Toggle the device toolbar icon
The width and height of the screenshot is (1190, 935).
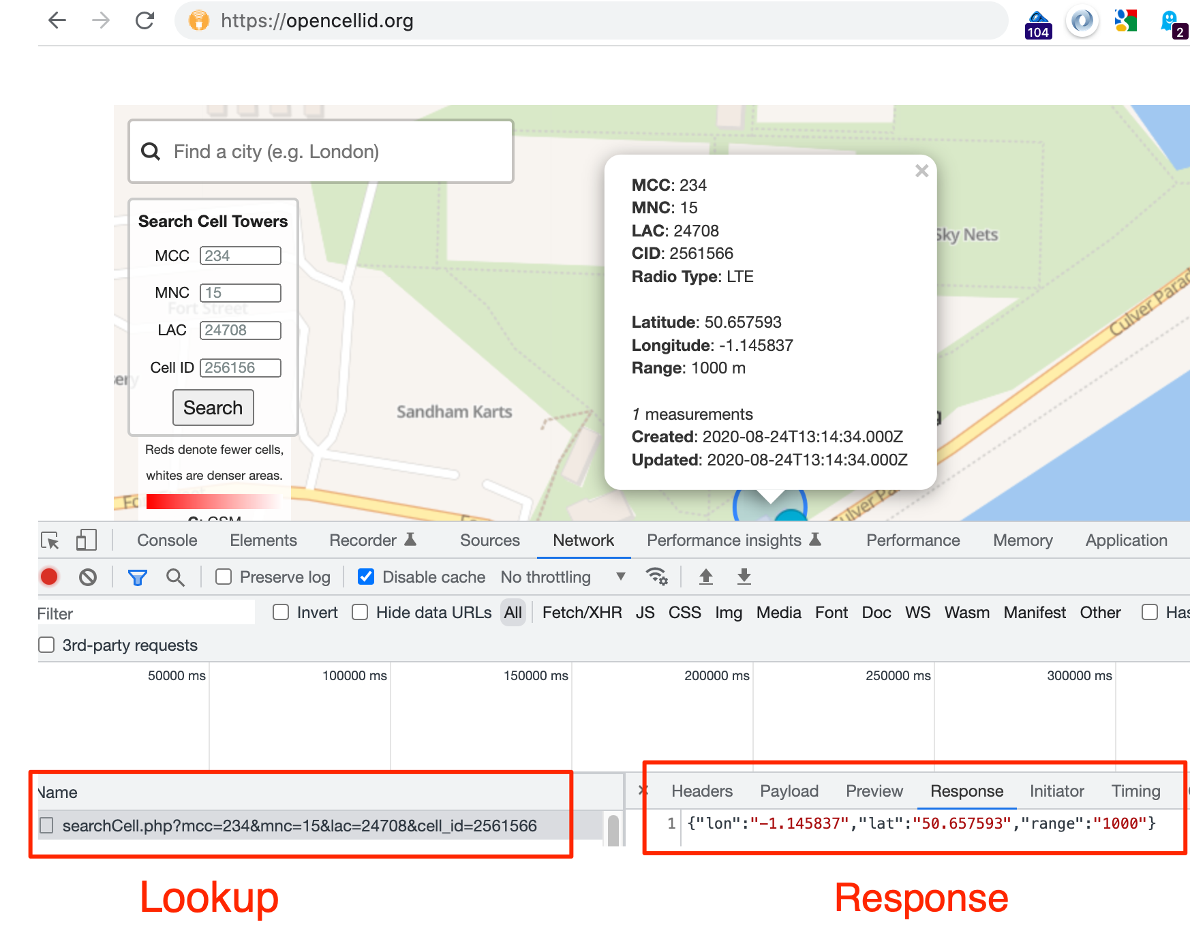[x=85, y=540]
